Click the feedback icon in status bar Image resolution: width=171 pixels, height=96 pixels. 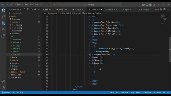click(x=164, y=93)
